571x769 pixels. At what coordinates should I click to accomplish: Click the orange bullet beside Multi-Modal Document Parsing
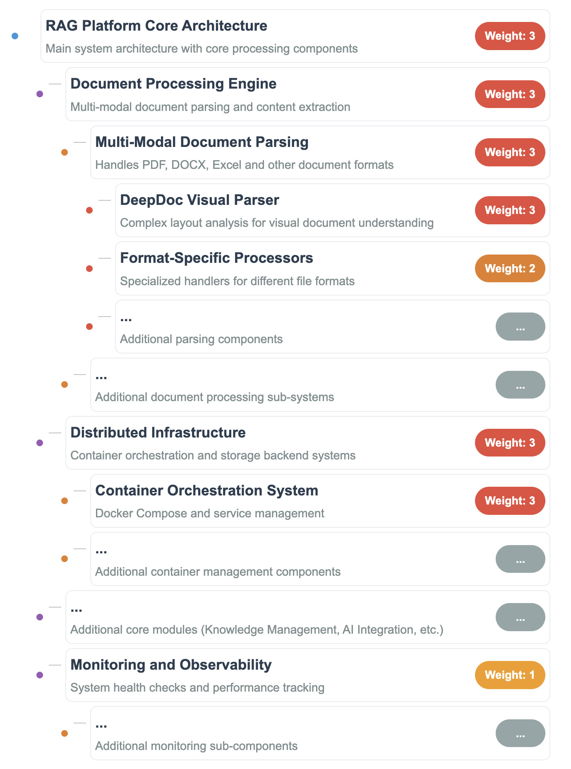65,152
